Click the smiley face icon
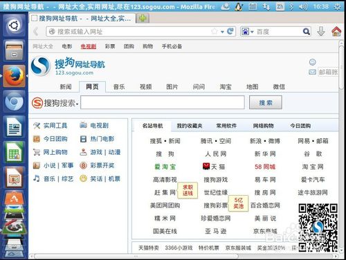 (x=312, y=62)
